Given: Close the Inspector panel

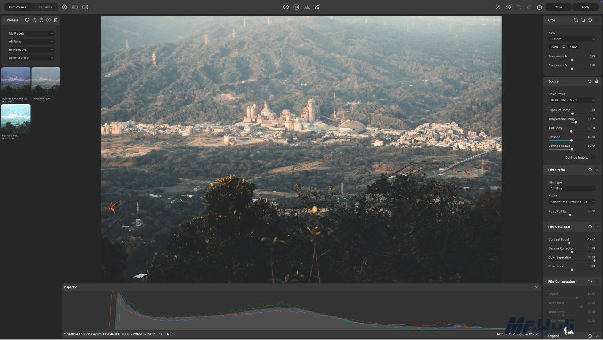Looking at the screenshot, I should coord(536,287).
